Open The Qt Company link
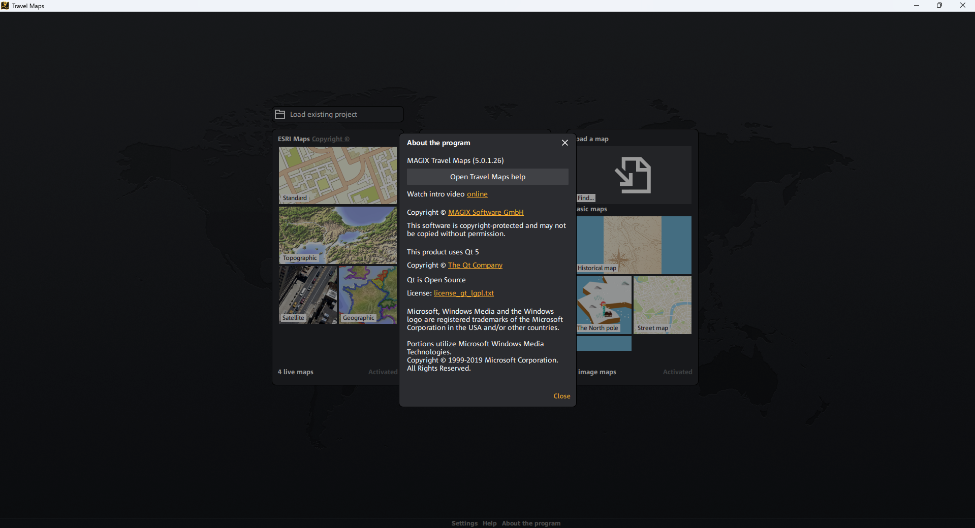This screenshot has width=975, height=528. (x=475, y=265)
